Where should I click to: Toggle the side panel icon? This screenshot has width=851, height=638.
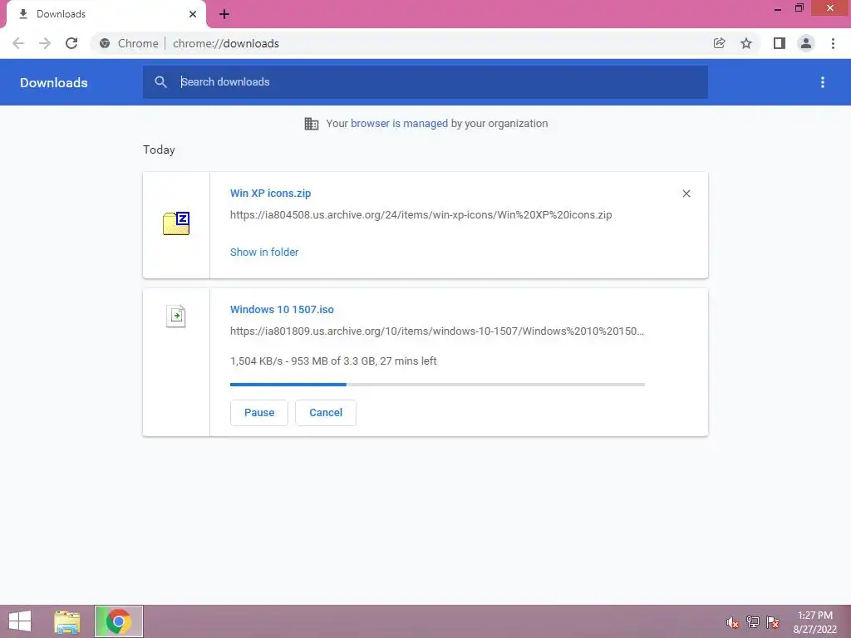(780, 43)
